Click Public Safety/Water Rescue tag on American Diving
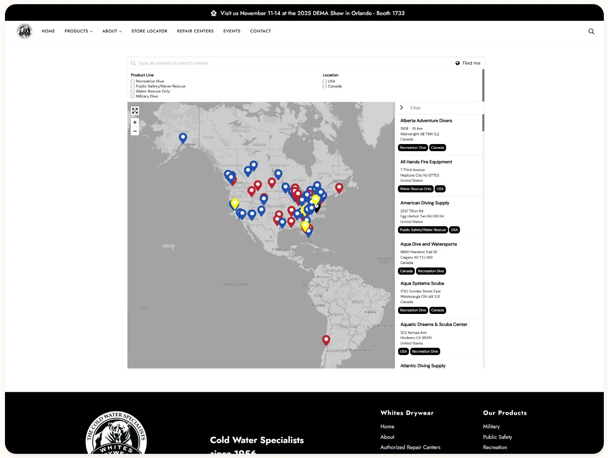Viewport: 608px width, 458px height. point(423,230)
